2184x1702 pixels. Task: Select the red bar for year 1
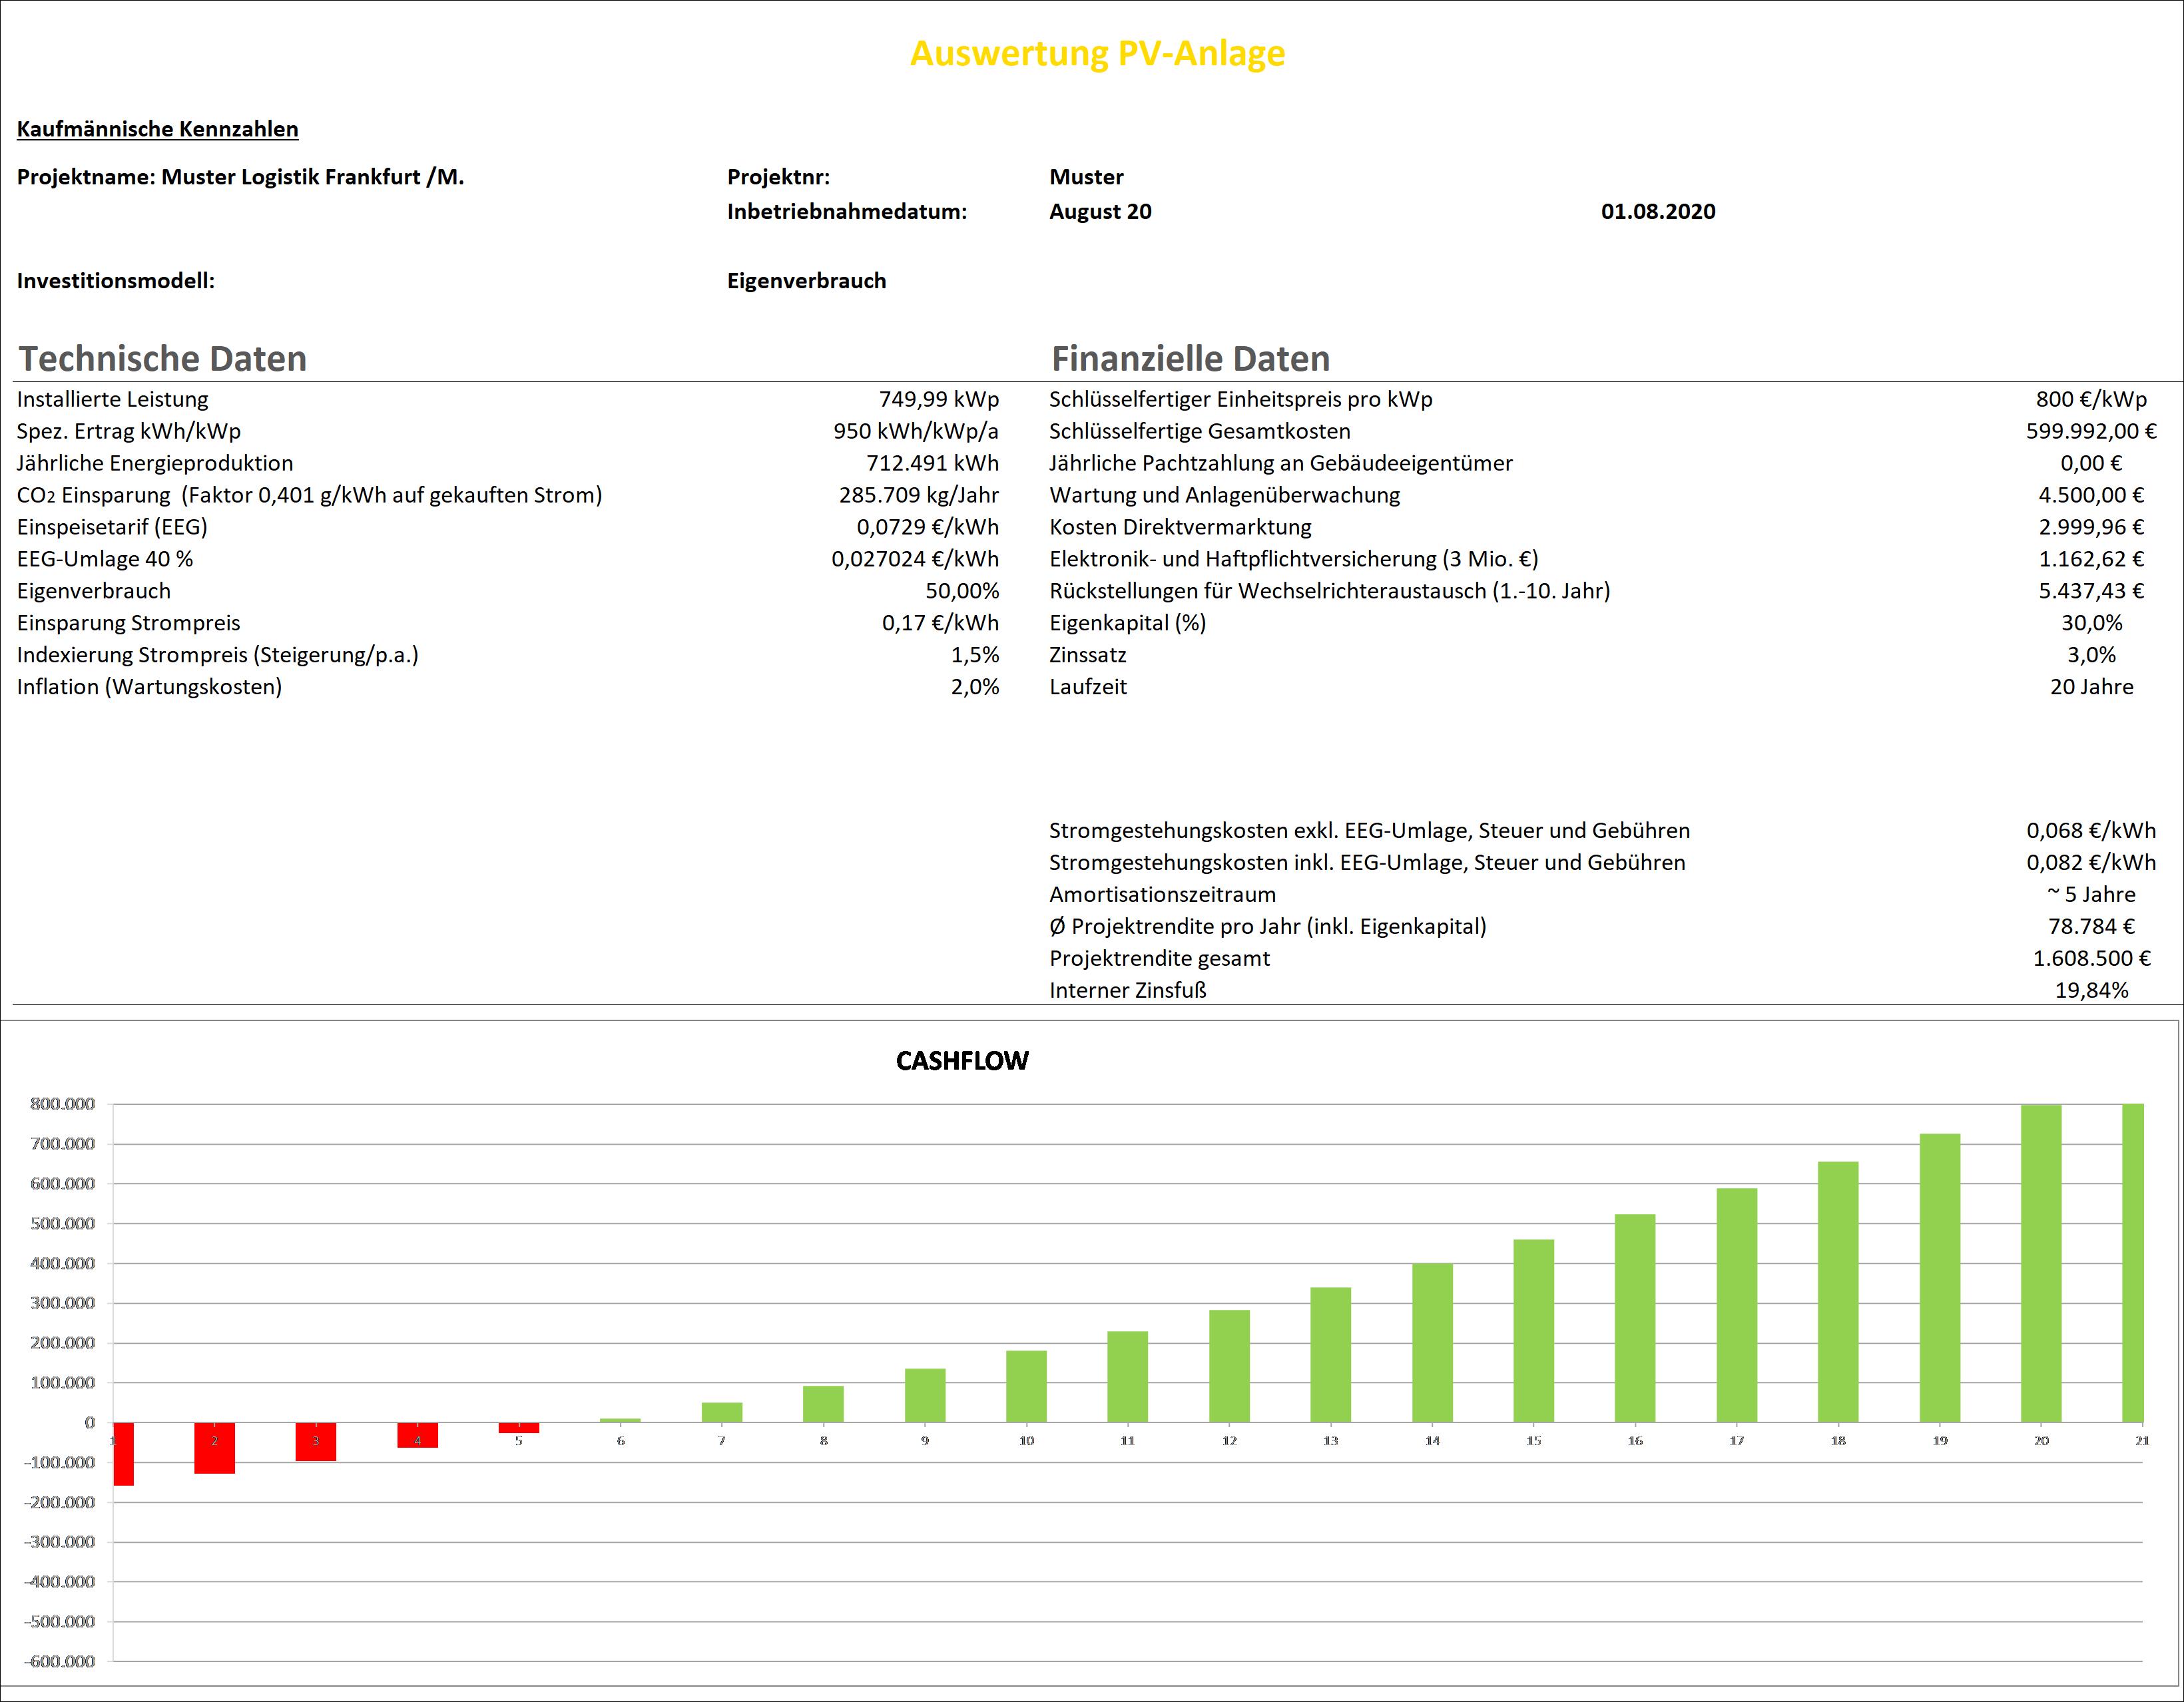click(123, 1454)
